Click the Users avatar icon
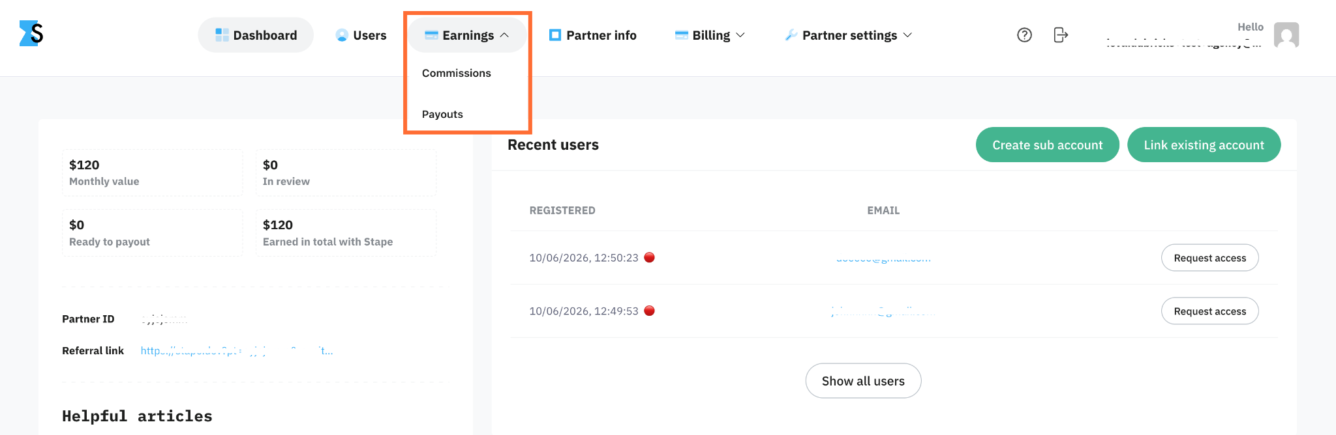Image resolution: width=1336 pixels, height=435 pixels. tap(342, 35)
